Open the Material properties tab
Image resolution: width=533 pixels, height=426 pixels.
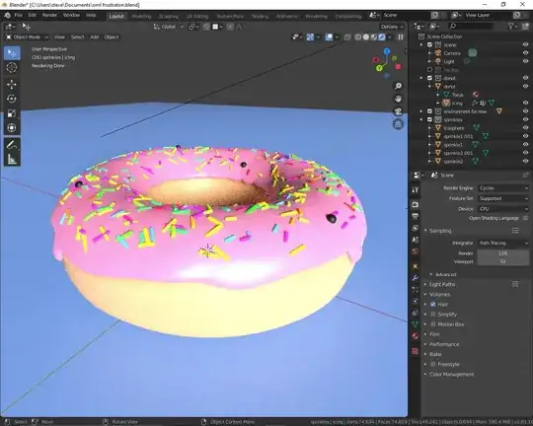click(415, 336)
